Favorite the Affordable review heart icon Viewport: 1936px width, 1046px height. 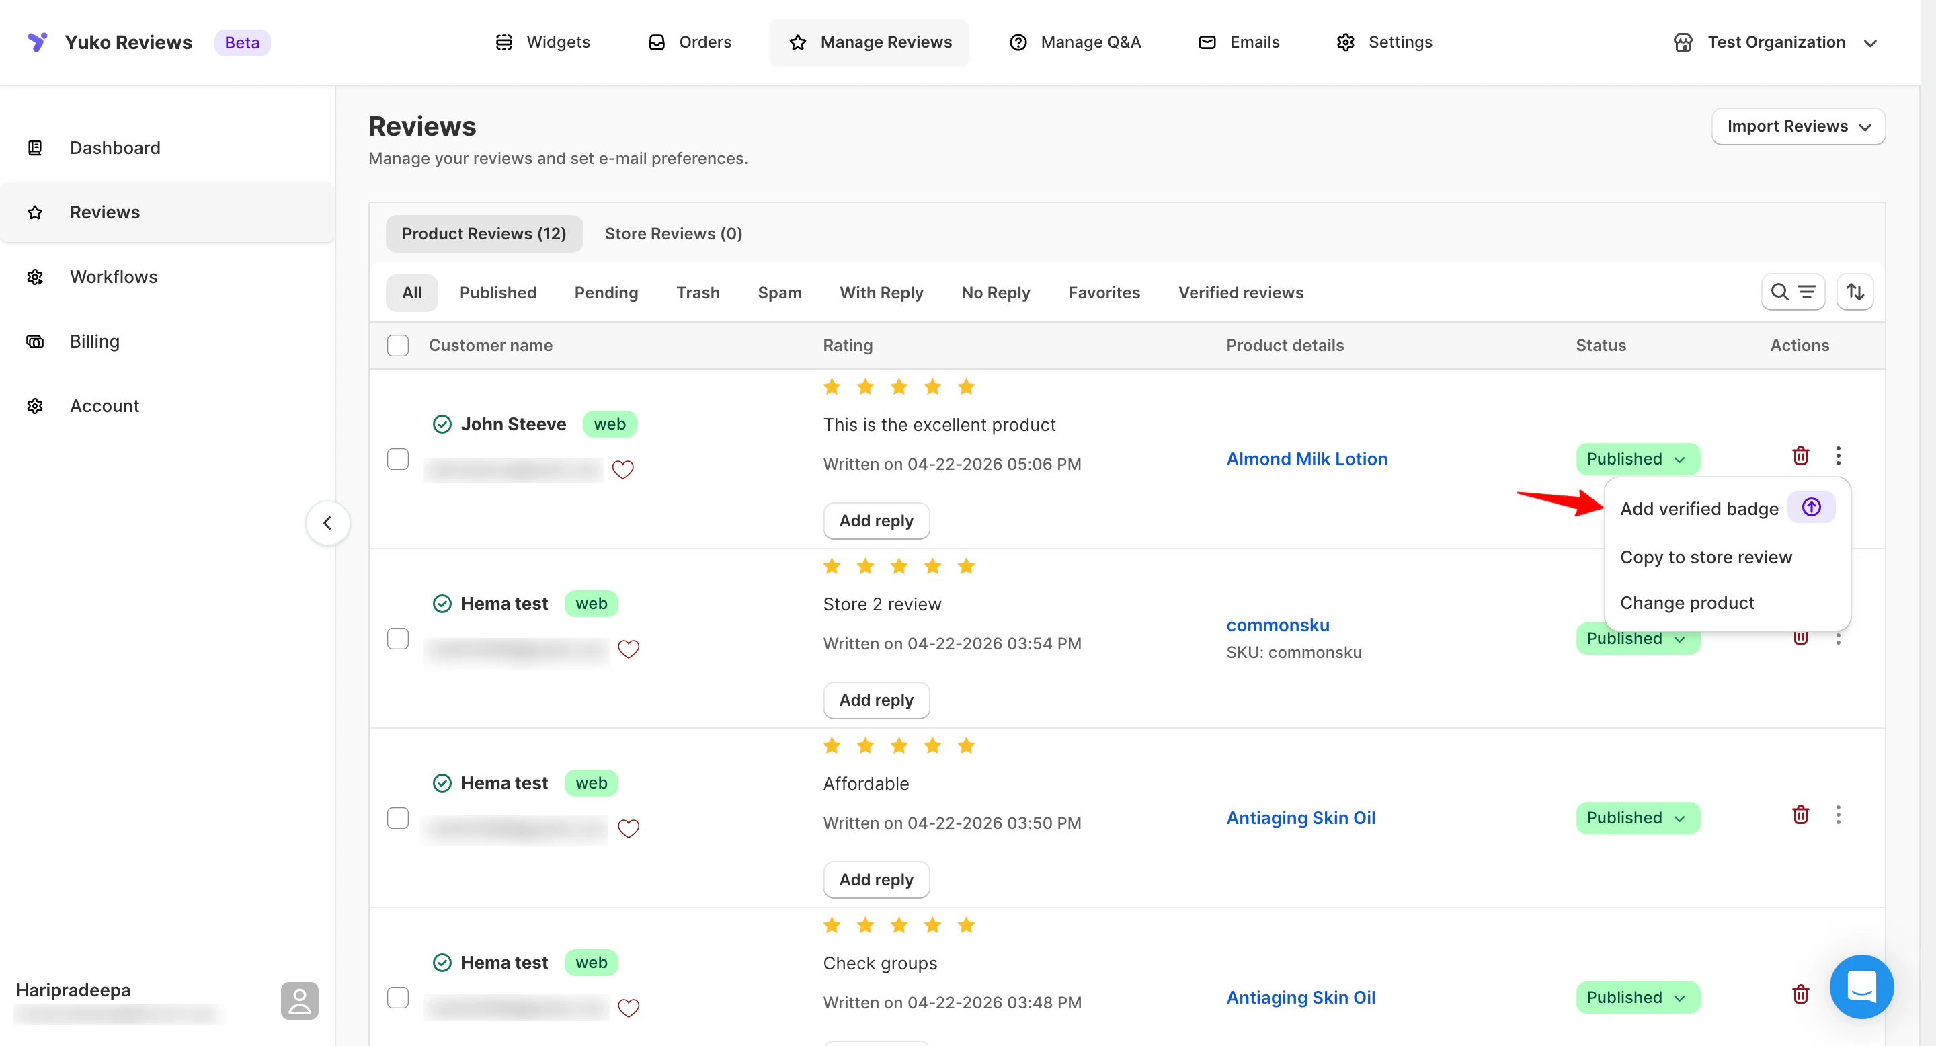point(629,829)
